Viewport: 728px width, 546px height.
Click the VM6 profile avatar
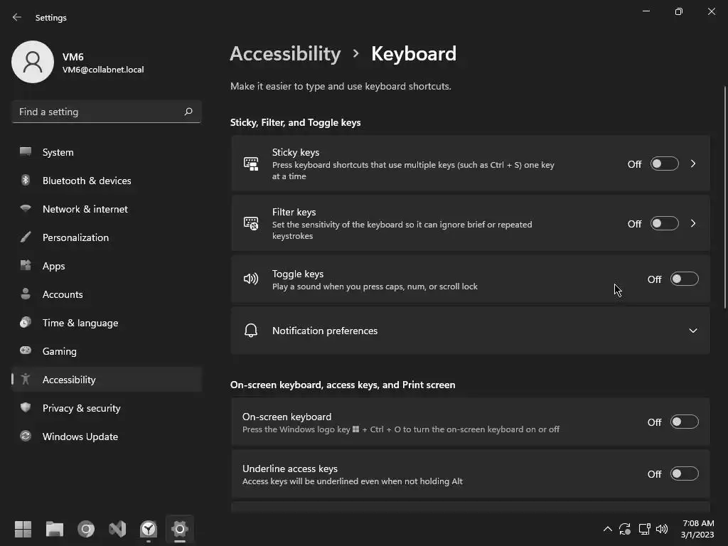click(x=33, y=62)
